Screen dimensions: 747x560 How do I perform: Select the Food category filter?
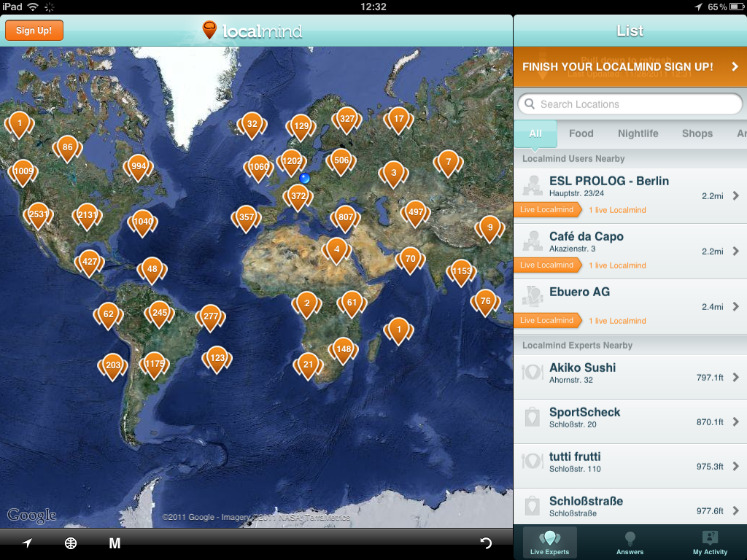581,133
